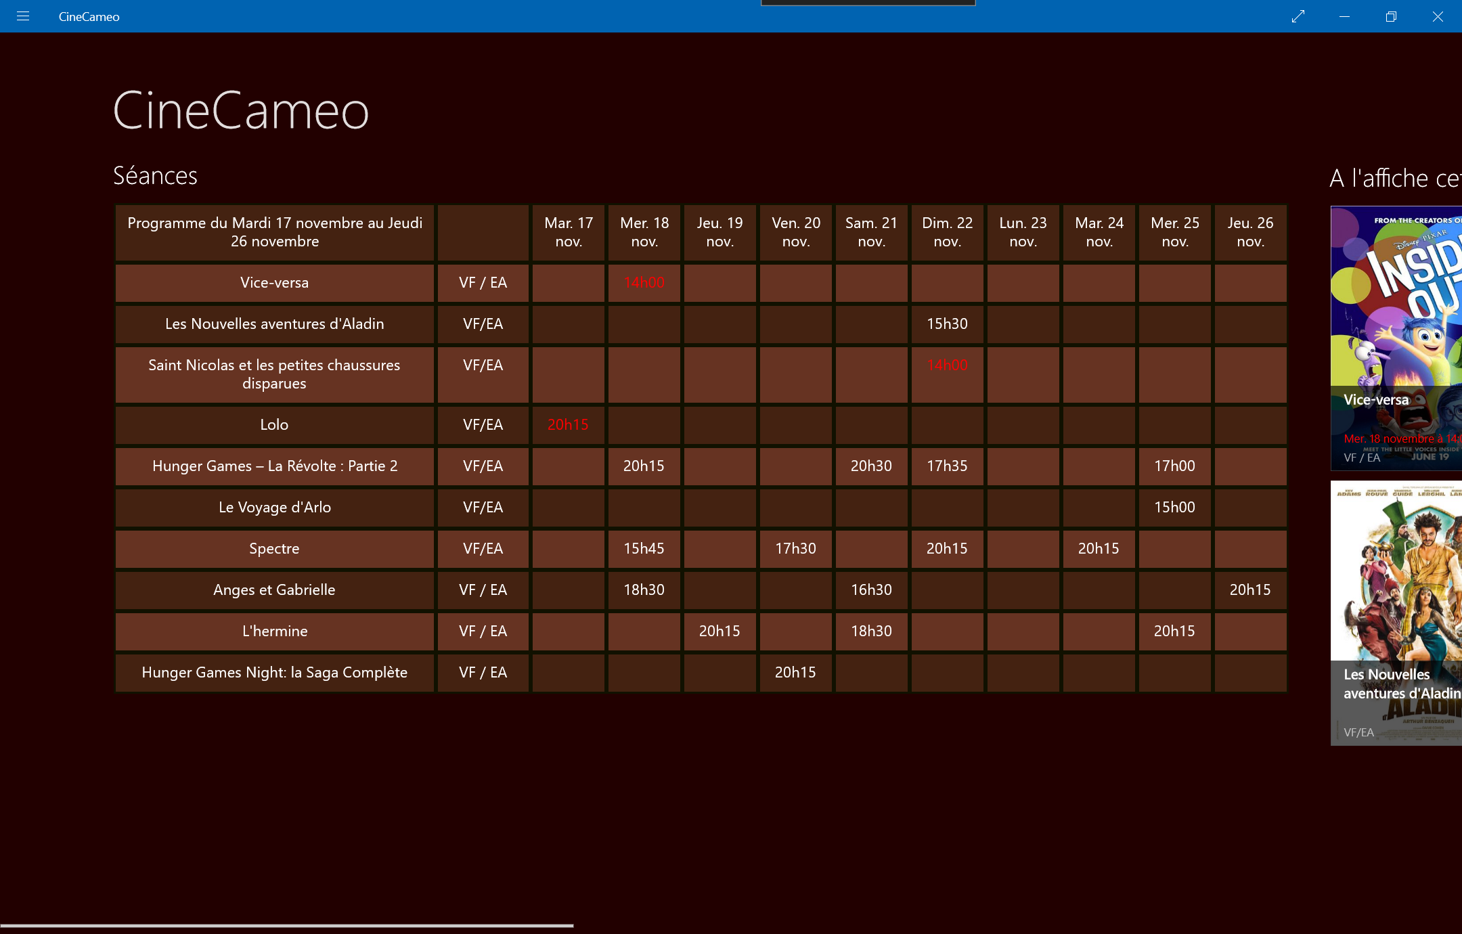Viewport: 1462px width, 934px height.
Task: Select Le Voyage d'Arlo 15h00 showtime
Action: tap(1174, 508)
